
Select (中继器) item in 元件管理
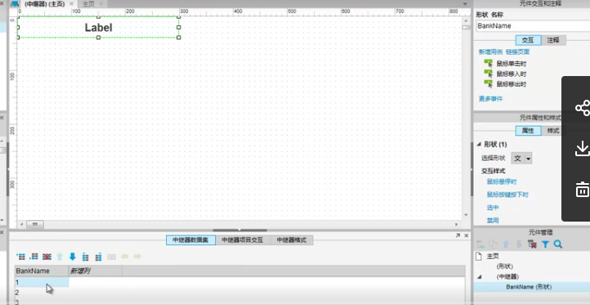pyautogui.click(x=507, y=276)
